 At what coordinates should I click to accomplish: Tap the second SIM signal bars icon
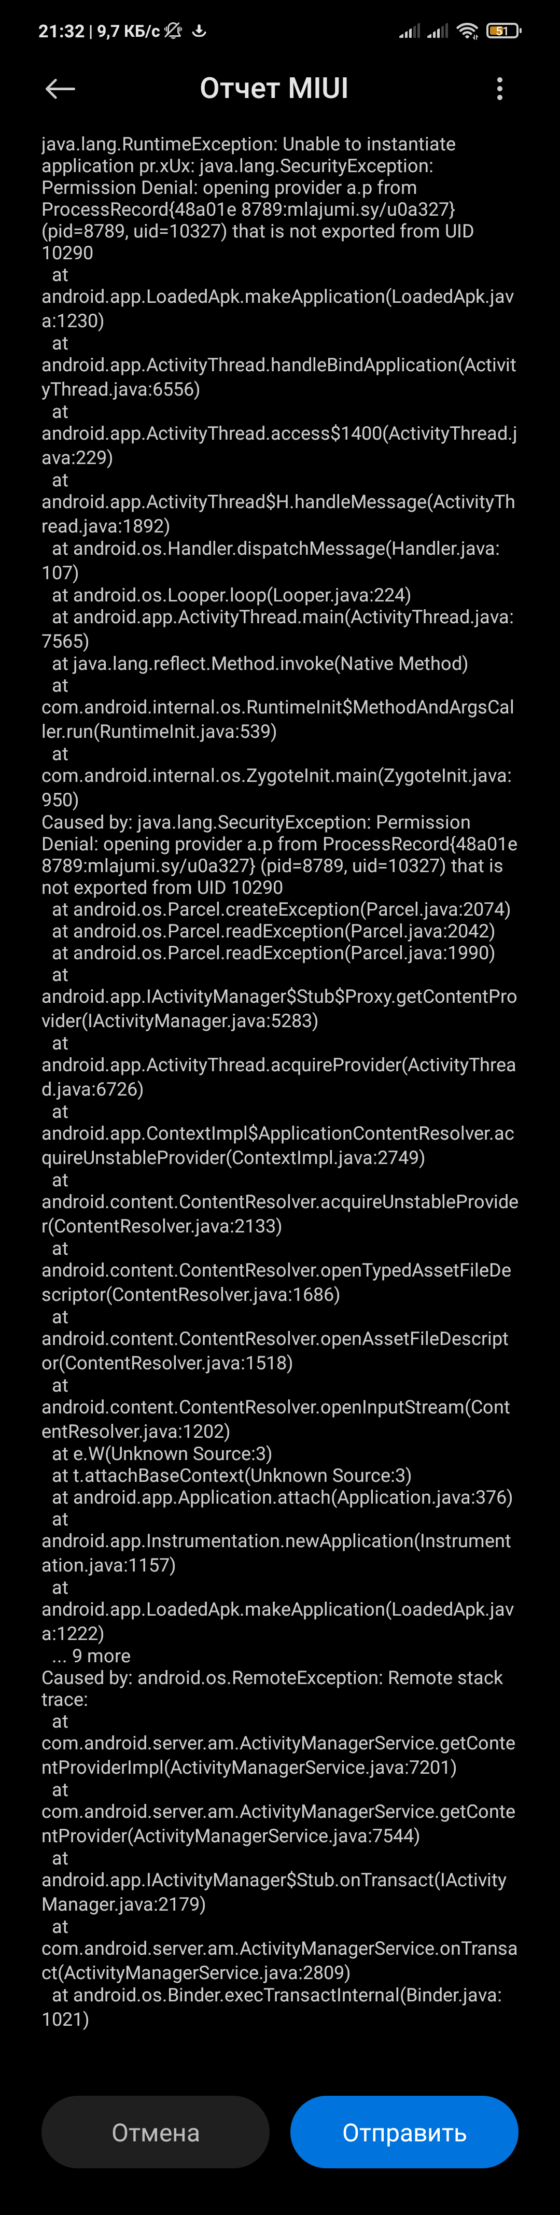(x=438, y=32)
